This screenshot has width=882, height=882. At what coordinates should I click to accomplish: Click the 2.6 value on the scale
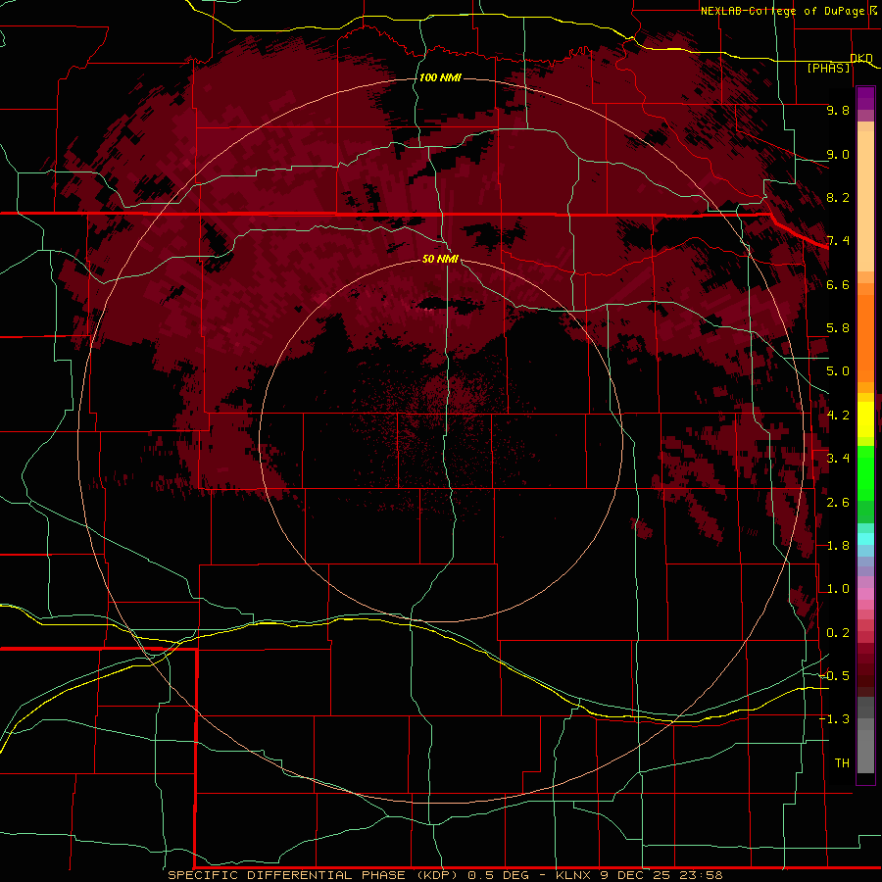(838, 503)
